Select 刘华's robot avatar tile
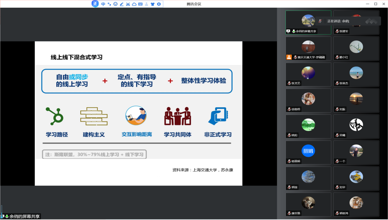Image resolution: width=388 pixels, height=220 pixels. click(356, 177)
